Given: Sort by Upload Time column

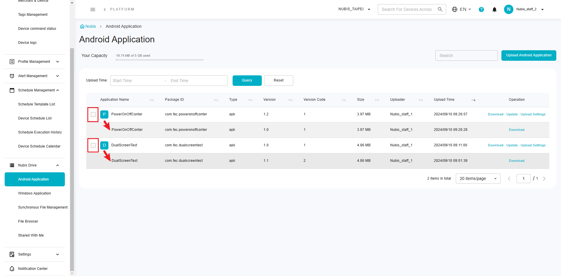Looking at the screenshot, I should coord(473,100).
